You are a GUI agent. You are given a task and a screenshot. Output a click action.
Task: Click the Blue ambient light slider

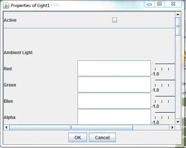tap(163, 101)
